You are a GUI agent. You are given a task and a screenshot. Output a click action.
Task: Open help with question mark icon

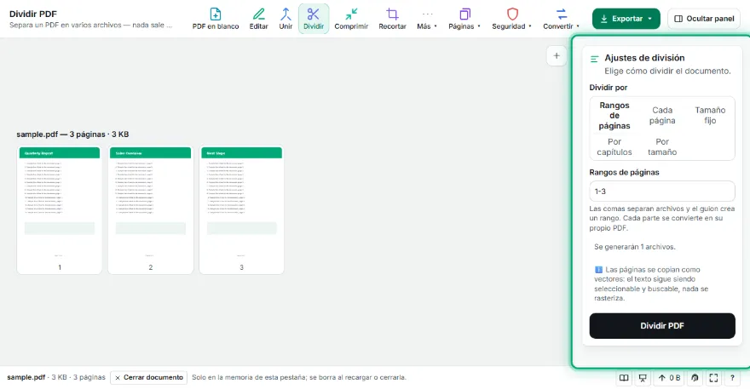click(x=732, y=378)
